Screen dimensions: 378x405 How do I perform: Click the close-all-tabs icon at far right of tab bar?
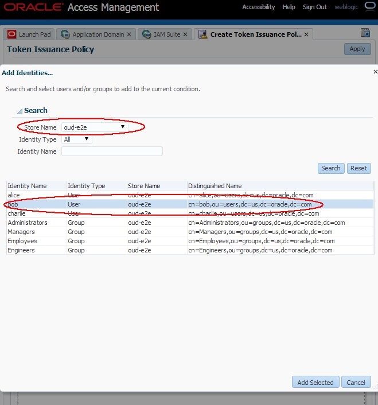[x=365, y=33]
